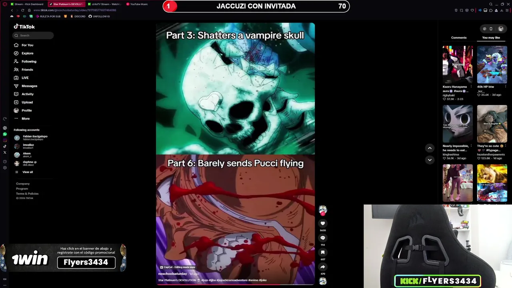Click the snapshot icon in the address bar

pos(461,10)
